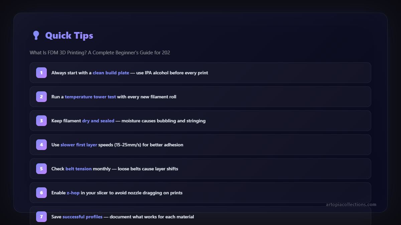
Task: Click the lightbulb icon beside Quick Tips
Action: click(x=36, y=35)
